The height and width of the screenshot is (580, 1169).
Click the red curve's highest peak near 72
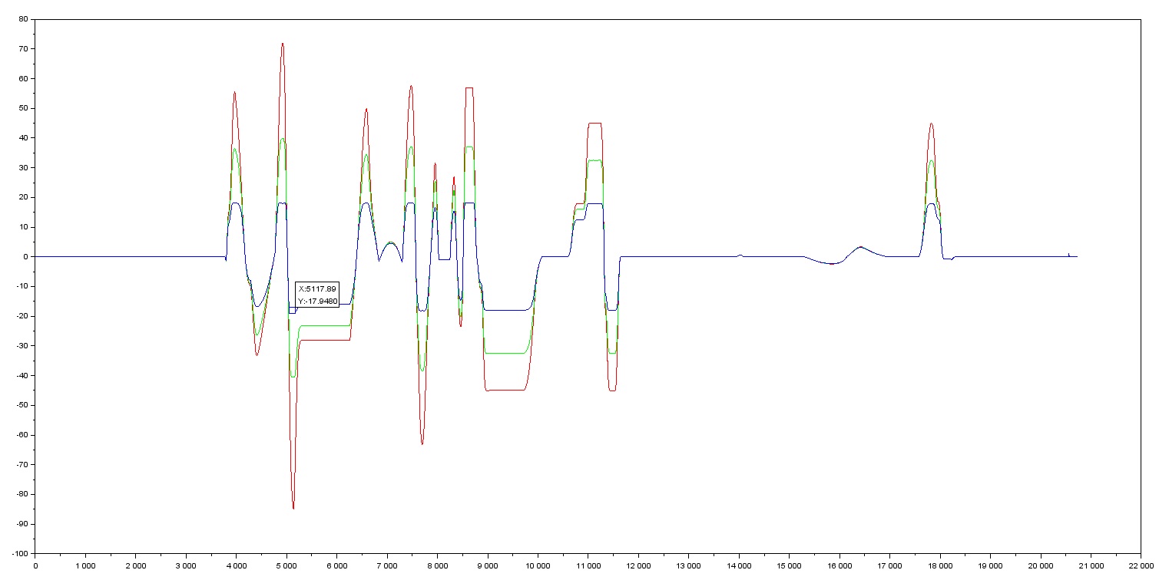(x=283, y=44)
